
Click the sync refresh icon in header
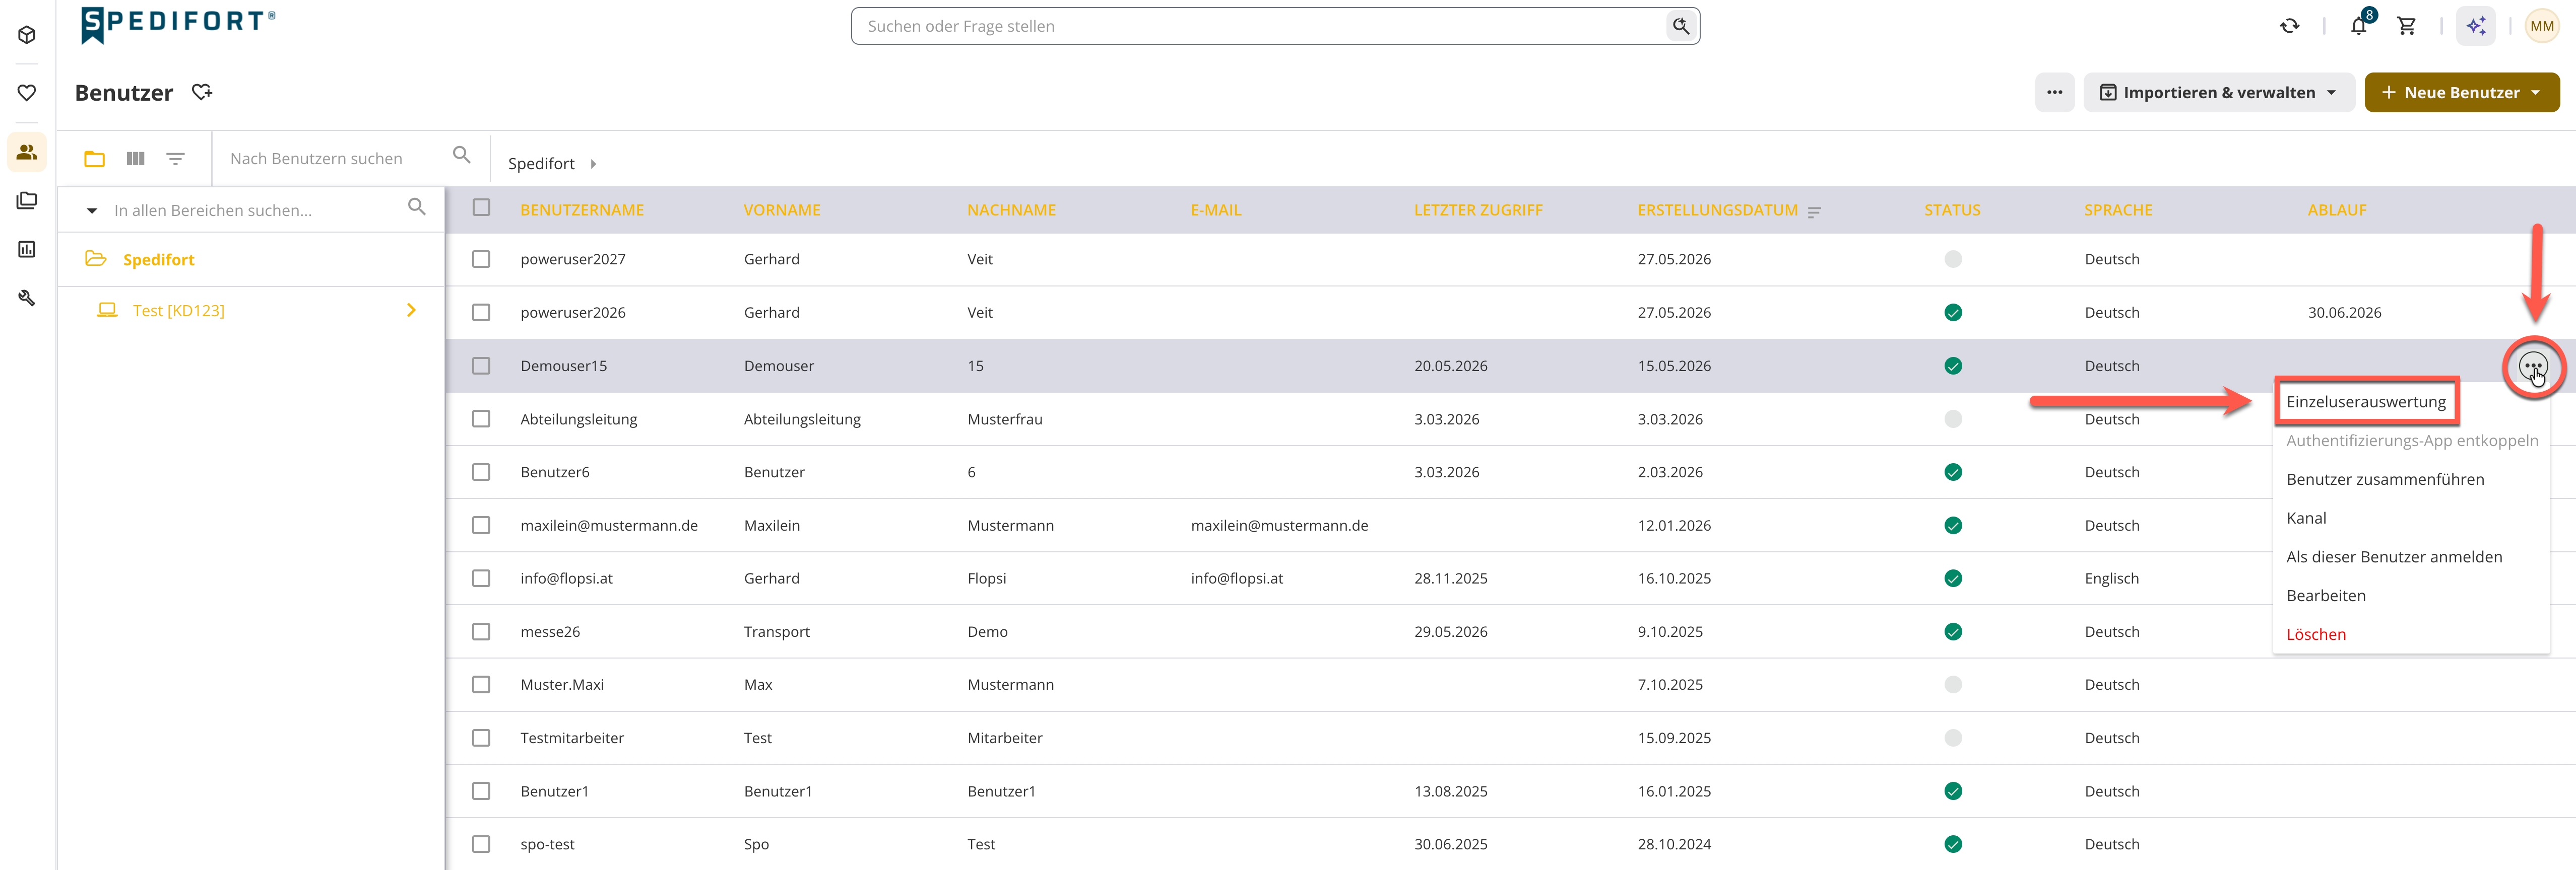[2290, 26]
